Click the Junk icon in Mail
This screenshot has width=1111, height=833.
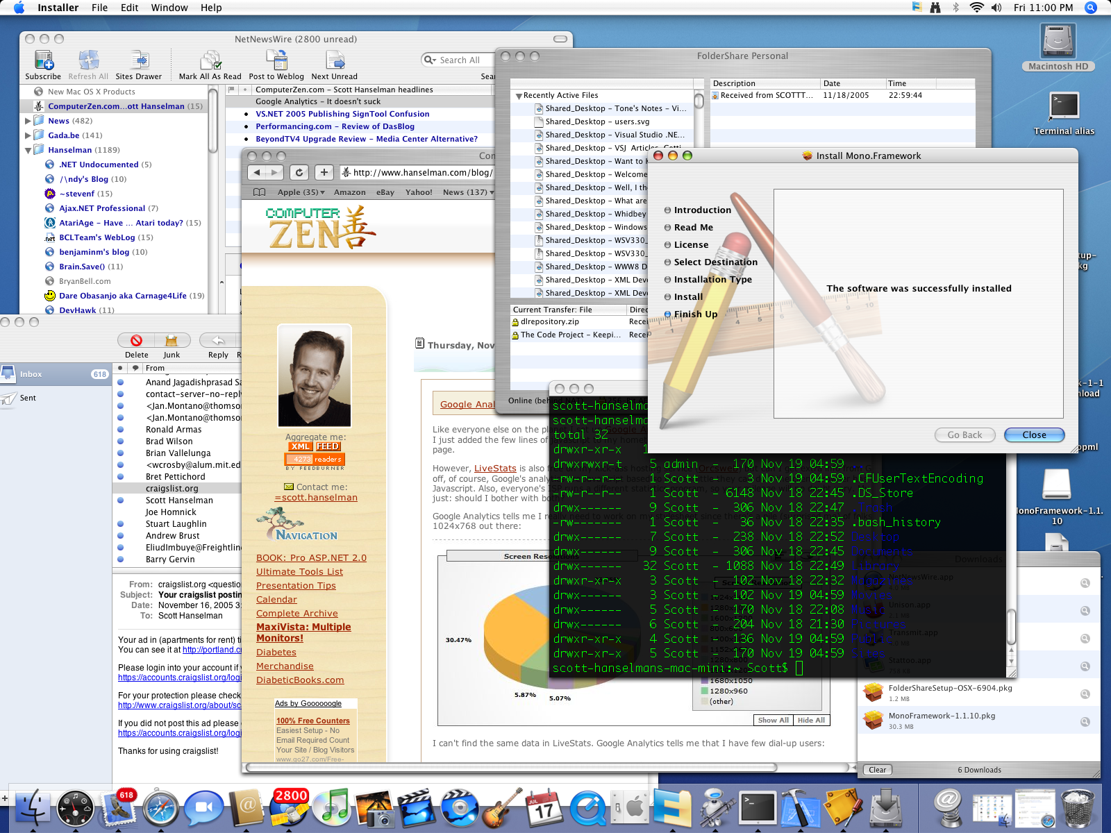coord(172,341)
